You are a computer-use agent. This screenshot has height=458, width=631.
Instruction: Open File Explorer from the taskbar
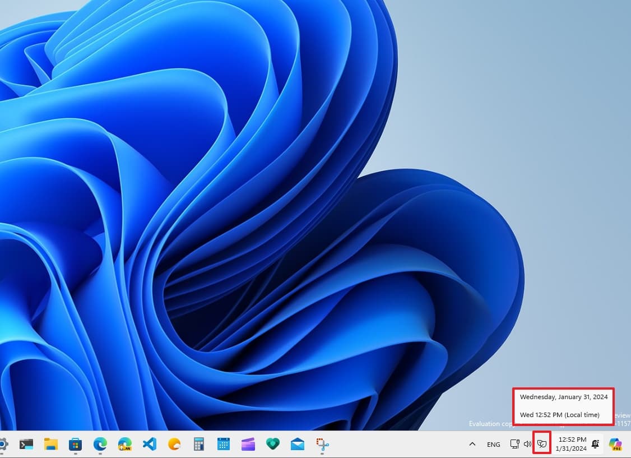[50, 444]
